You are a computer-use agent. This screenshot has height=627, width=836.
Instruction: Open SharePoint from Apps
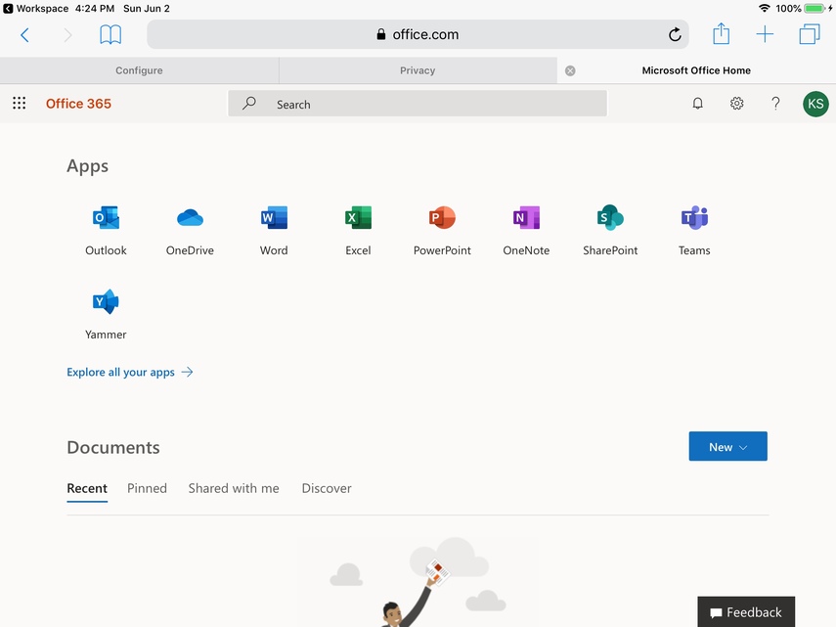click(x=610, y=219)
